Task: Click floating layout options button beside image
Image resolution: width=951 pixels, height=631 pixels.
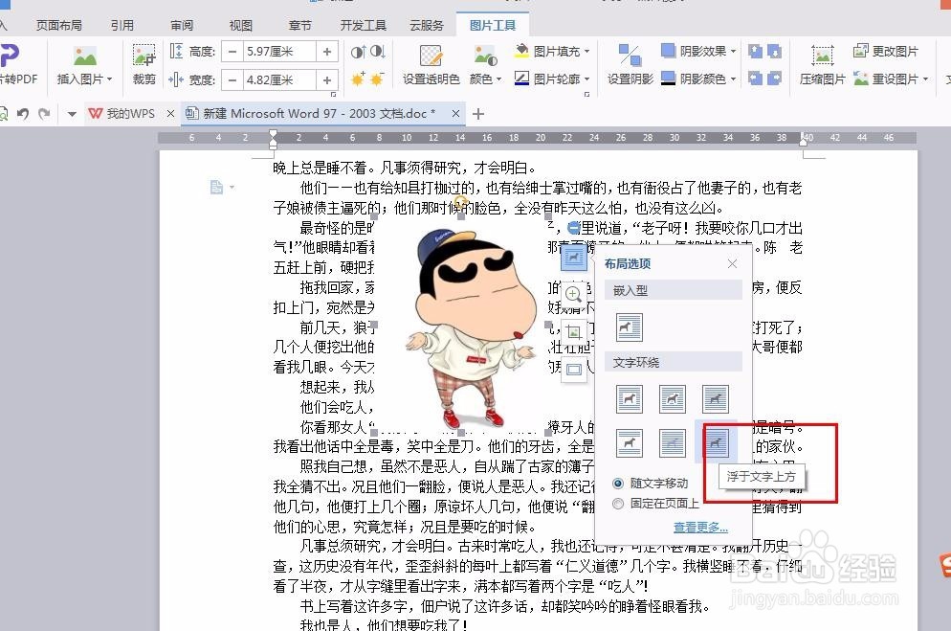Action: [573, 259]
